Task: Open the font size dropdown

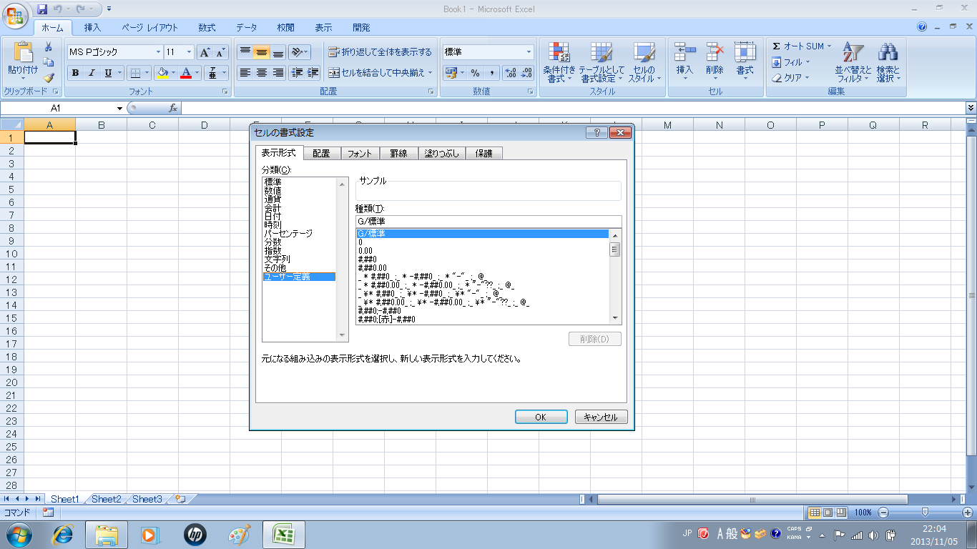Action: [x=189, y=52]
